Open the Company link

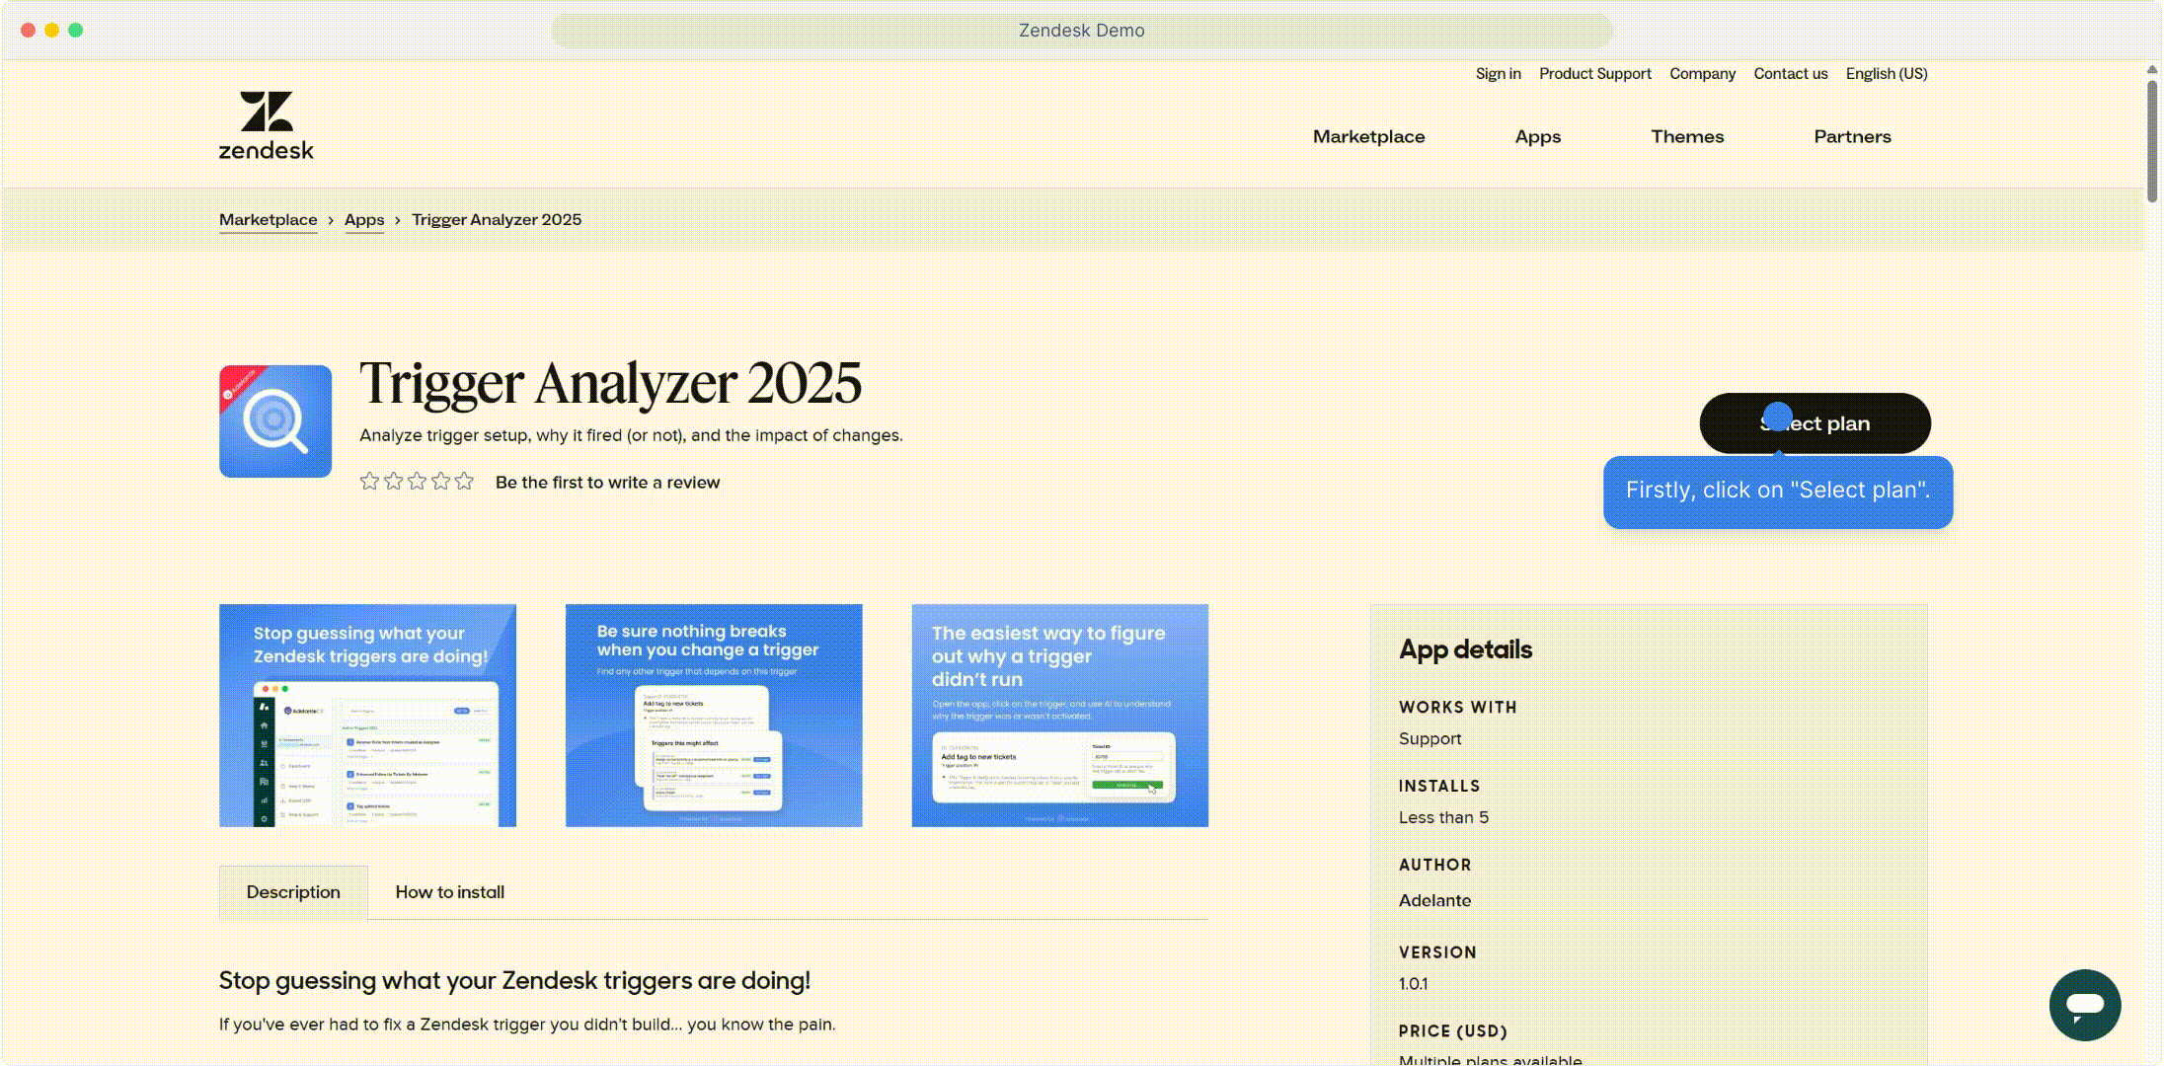click(x=1702, y=74)
